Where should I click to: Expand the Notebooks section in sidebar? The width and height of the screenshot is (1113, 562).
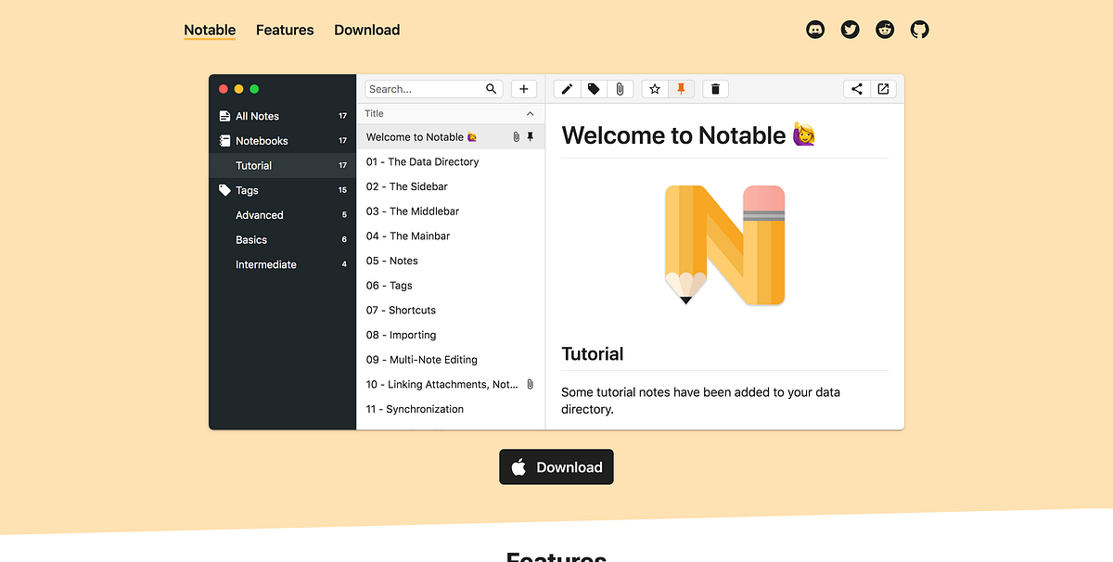pos(261,140)
